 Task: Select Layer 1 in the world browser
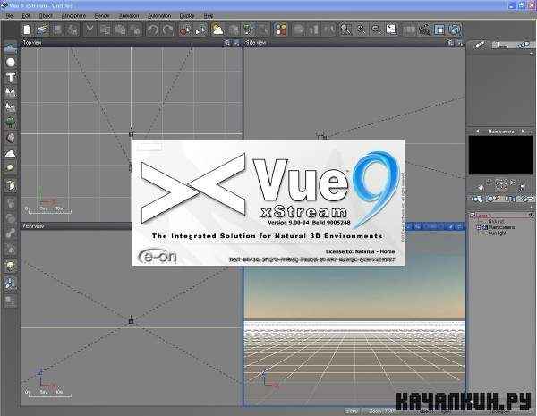pyautogui.click(x=483, y=216)
